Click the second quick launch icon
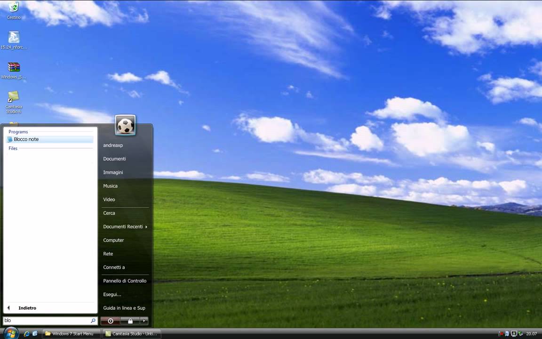This screenshot has width=542, height=339. [x=35, y=334]
